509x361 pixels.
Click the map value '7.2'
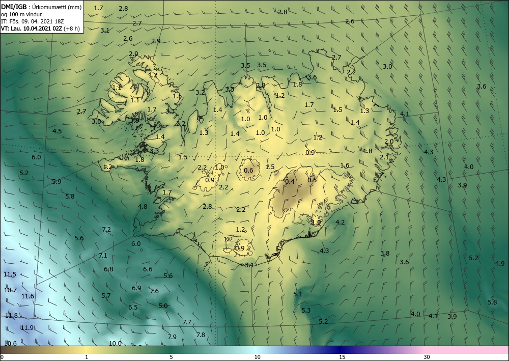(x=106, y=230)
